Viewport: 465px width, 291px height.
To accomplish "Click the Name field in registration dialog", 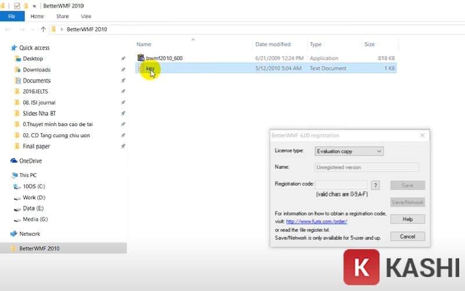I will pos(367,167).
